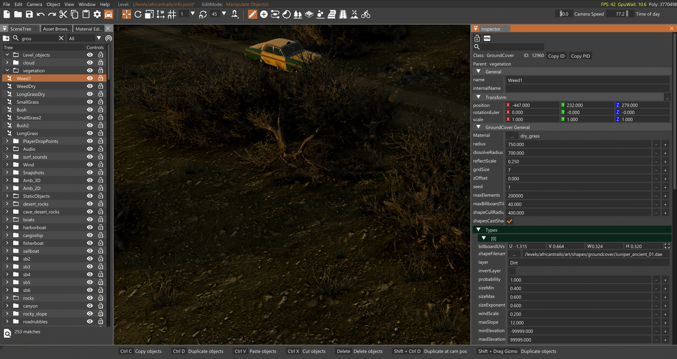The height and width of the screenshot is (359, 677).
Task: Adjust the Time of day slider
Action: point(620,14)
